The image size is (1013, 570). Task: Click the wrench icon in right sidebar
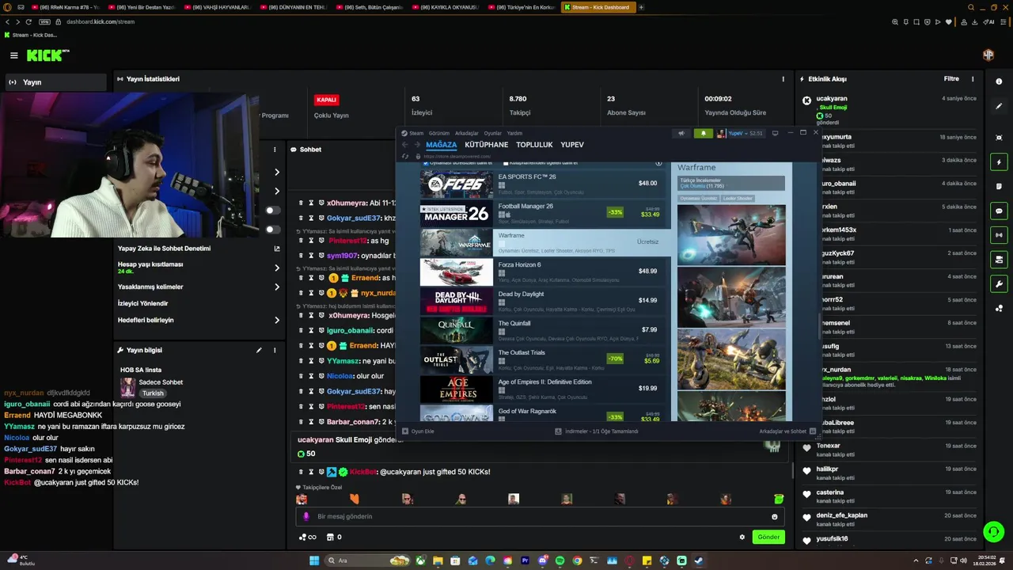[999, 284]
